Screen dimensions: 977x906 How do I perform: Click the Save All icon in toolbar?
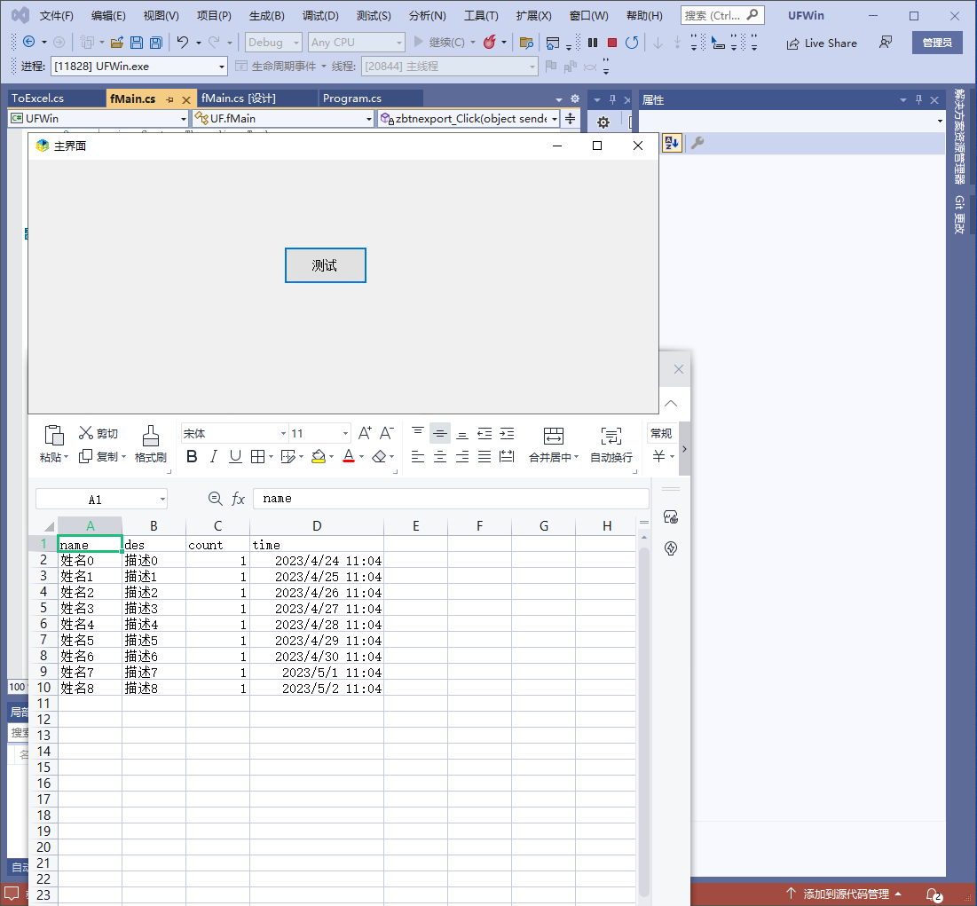tap(156, 43)
